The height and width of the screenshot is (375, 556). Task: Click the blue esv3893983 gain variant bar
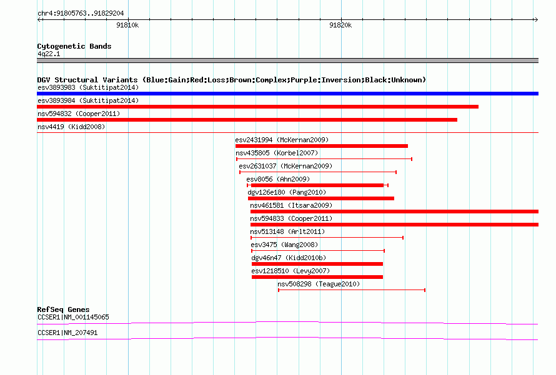[x=287, y=94]
